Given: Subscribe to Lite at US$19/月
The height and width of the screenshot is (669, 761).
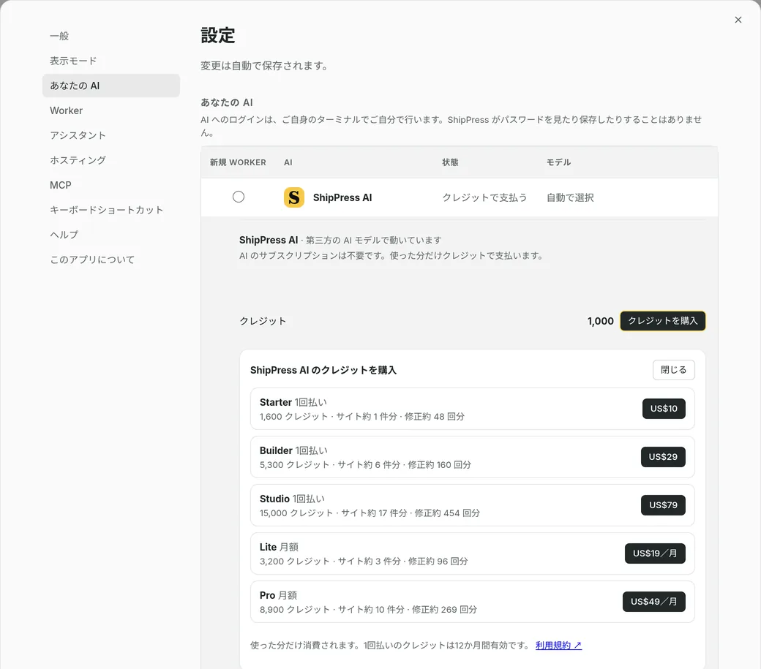Looking at the screenshot, I should click(x=655, y=553).
